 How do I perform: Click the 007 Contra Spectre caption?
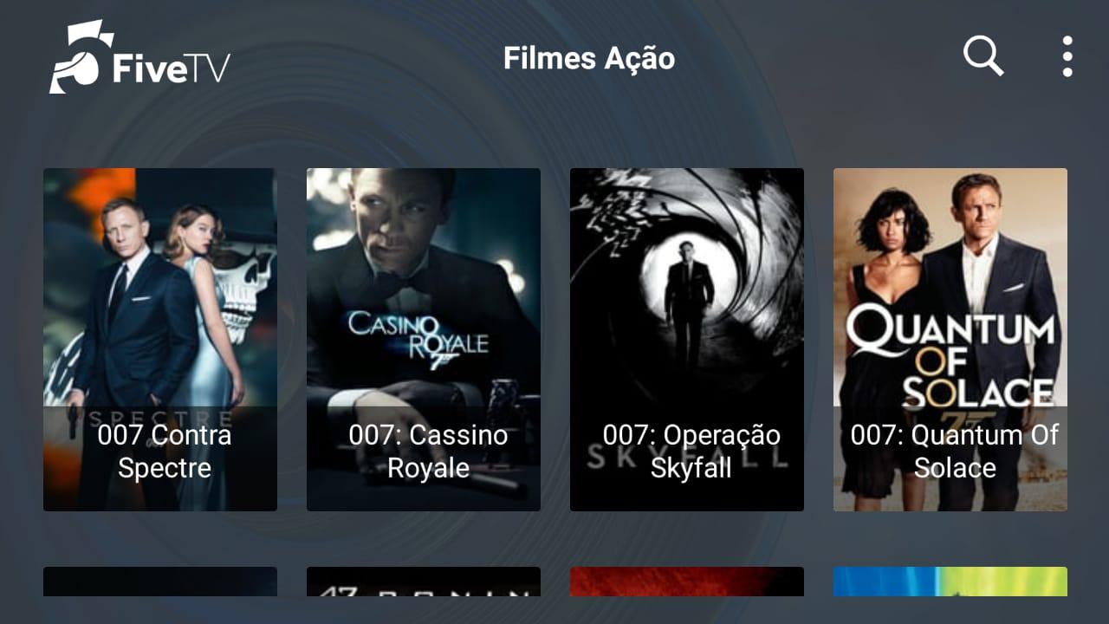[x=165, y=452]
